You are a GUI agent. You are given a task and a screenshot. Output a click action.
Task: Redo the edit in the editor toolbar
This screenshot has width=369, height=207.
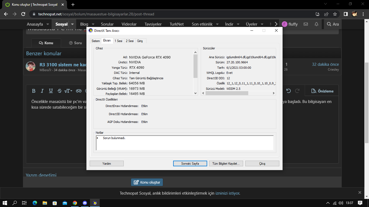297,91
